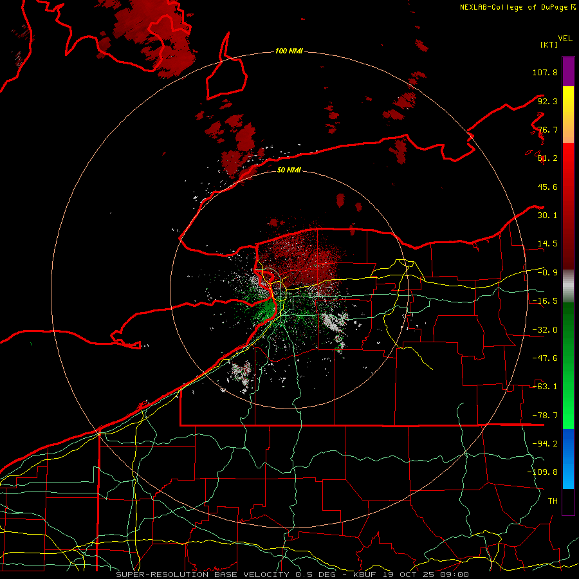Click the VEL legend title

(x=565, y=39)
